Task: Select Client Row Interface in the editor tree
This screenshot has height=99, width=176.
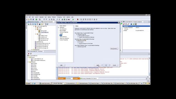Action: coord(64,38)
